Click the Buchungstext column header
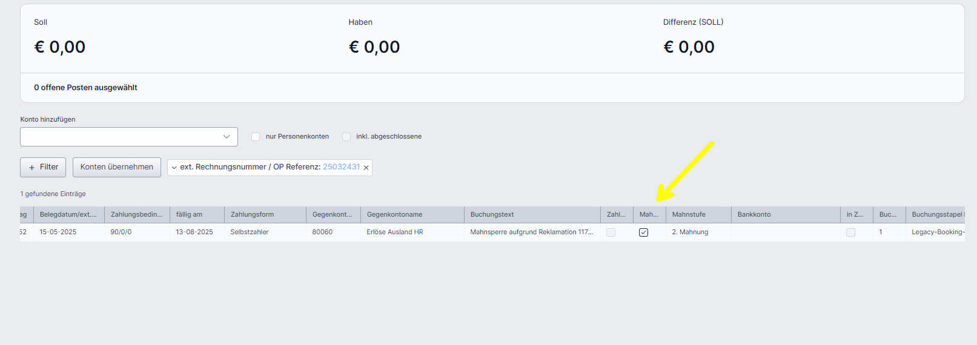This screenshot has height=345, width=977. tap(492, 214)
